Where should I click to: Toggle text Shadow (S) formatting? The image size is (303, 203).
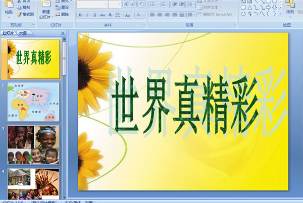click(x=110, y=15)
